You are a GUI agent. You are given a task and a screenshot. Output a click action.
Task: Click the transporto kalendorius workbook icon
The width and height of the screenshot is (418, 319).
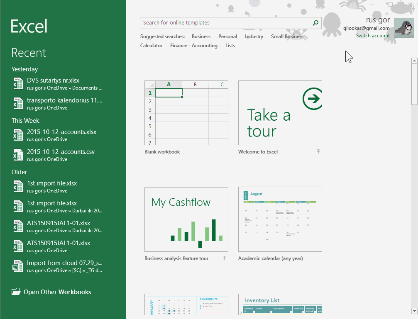point(18,103)
